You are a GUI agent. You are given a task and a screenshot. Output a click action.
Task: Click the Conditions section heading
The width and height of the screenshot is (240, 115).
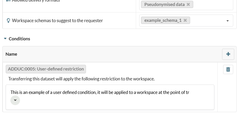point(19,39)
